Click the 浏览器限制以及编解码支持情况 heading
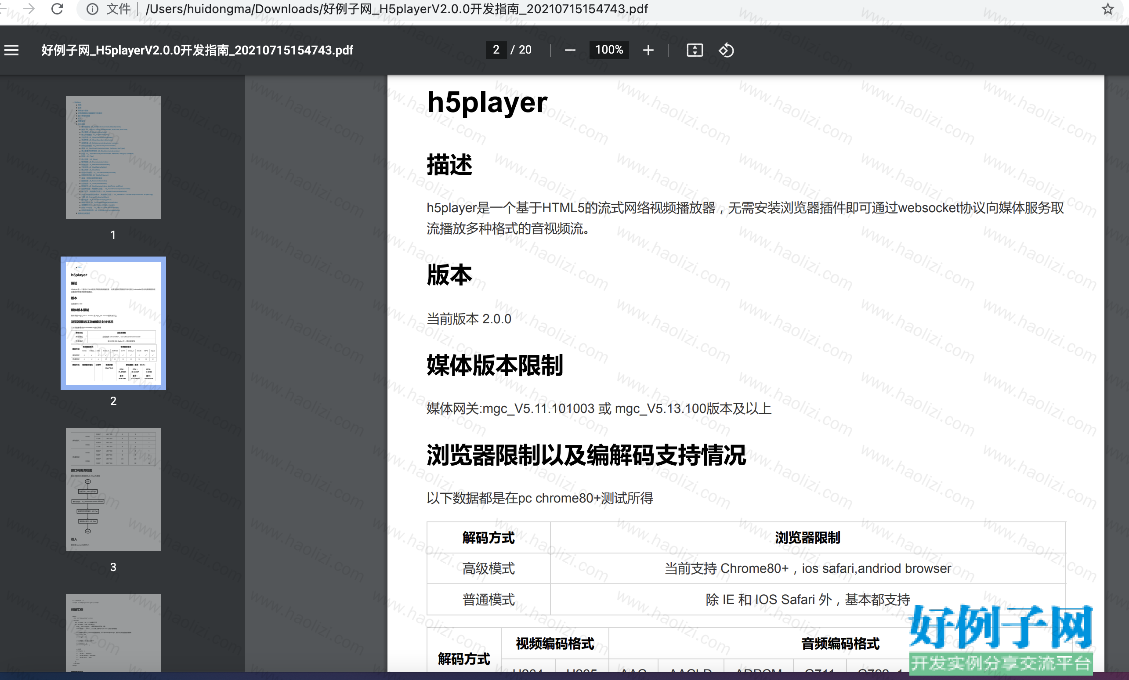Image resolution: width=1129 pixels, height=680 pixels. [586, 455]
